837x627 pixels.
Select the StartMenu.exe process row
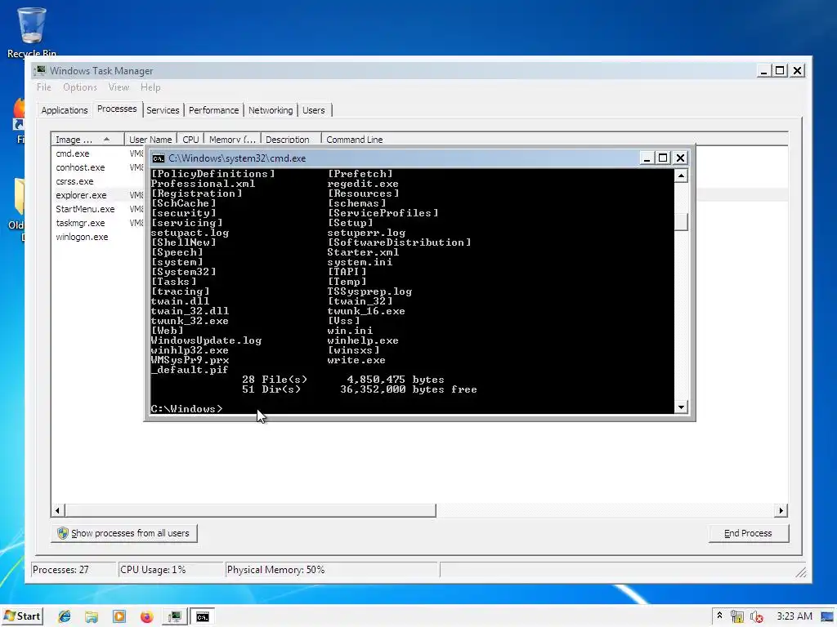coord(85,209)
